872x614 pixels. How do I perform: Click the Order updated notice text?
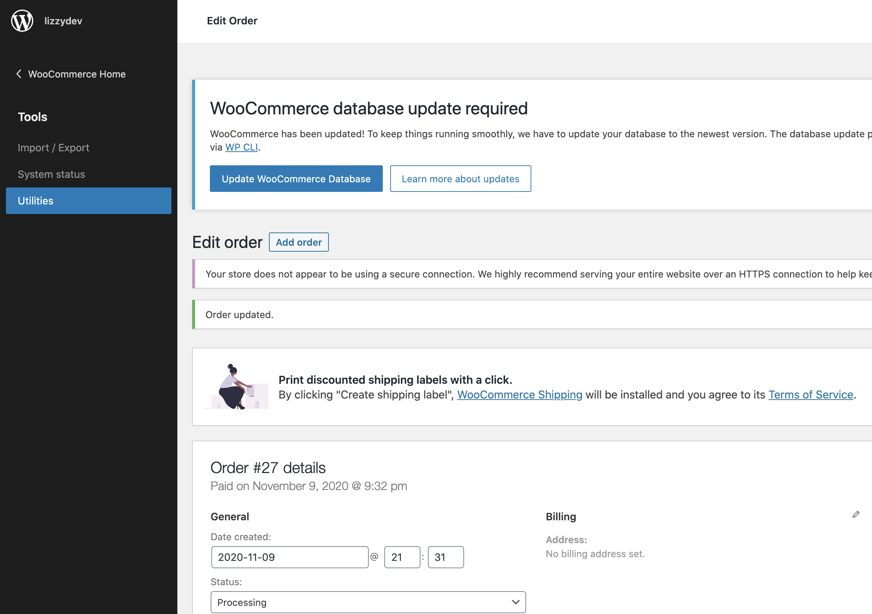[x=239, y=315]
